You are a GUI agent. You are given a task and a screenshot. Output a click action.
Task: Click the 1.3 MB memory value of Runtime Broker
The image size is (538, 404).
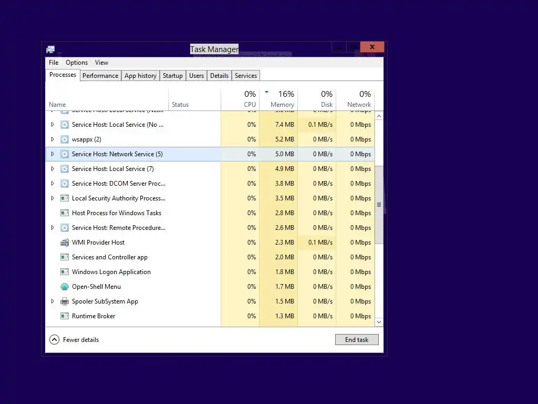pyautogui.click(x=284, y=316)
